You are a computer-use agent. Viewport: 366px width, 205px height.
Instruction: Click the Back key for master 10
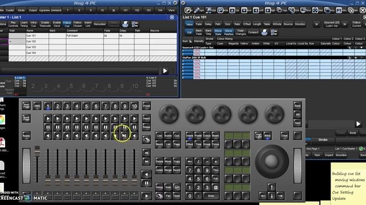(x=134, y=136)
